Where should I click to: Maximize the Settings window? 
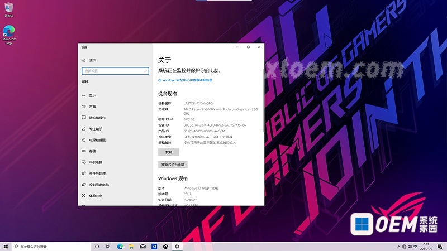click(x=248, y=47)
